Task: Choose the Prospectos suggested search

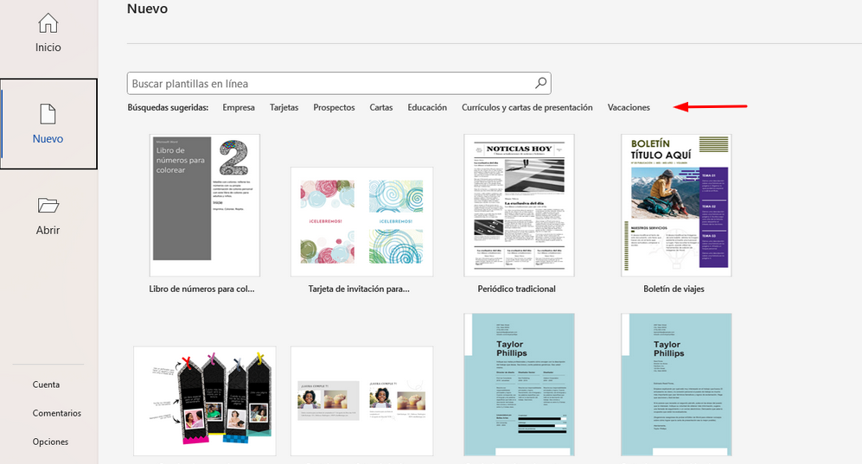Action: pos(334,108)
